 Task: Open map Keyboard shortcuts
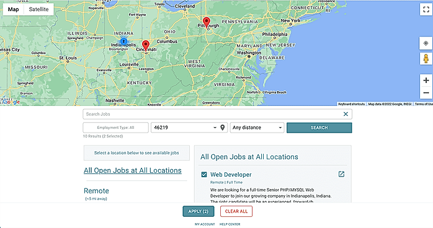[351, 104]
